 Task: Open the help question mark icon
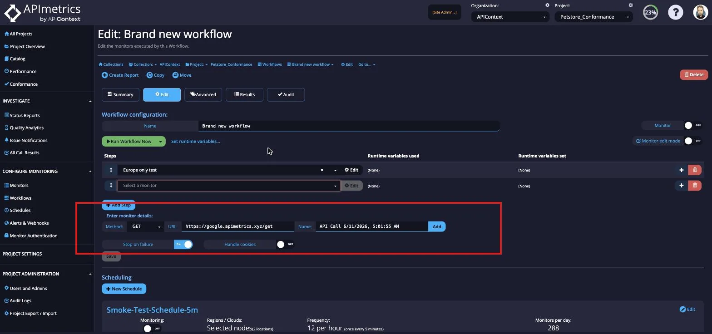[x=675, y=12]
